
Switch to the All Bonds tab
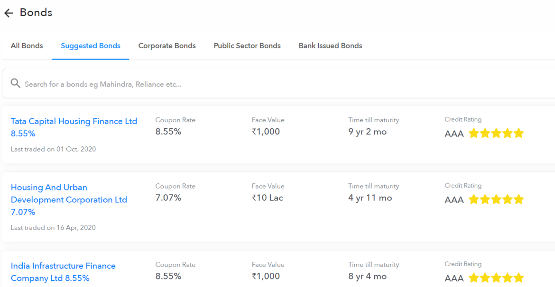(x=27, y=45)
